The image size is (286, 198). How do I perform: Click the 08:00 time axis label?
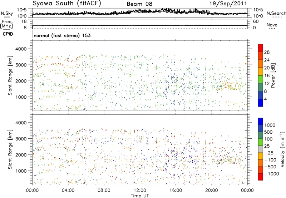point(104,190)
